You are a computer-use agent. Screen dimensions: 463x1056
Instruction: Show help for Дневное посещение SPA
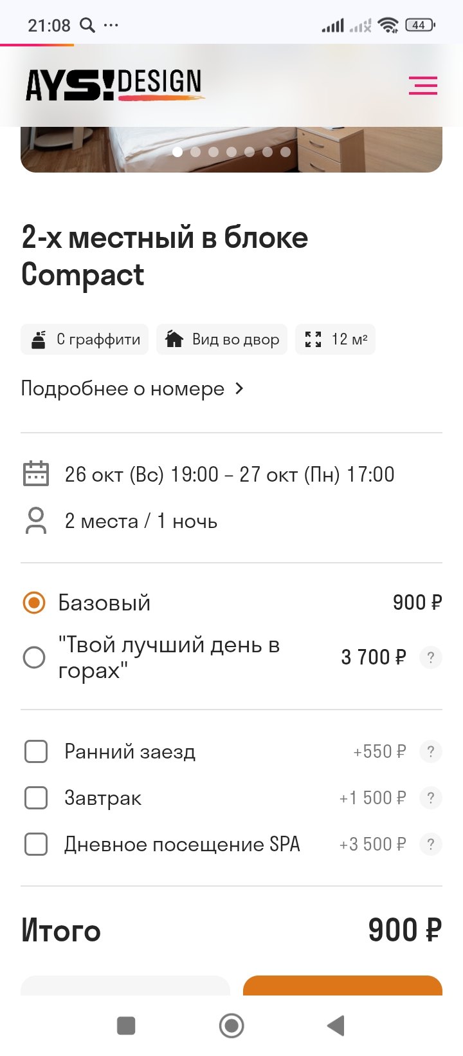click(430, 844)
